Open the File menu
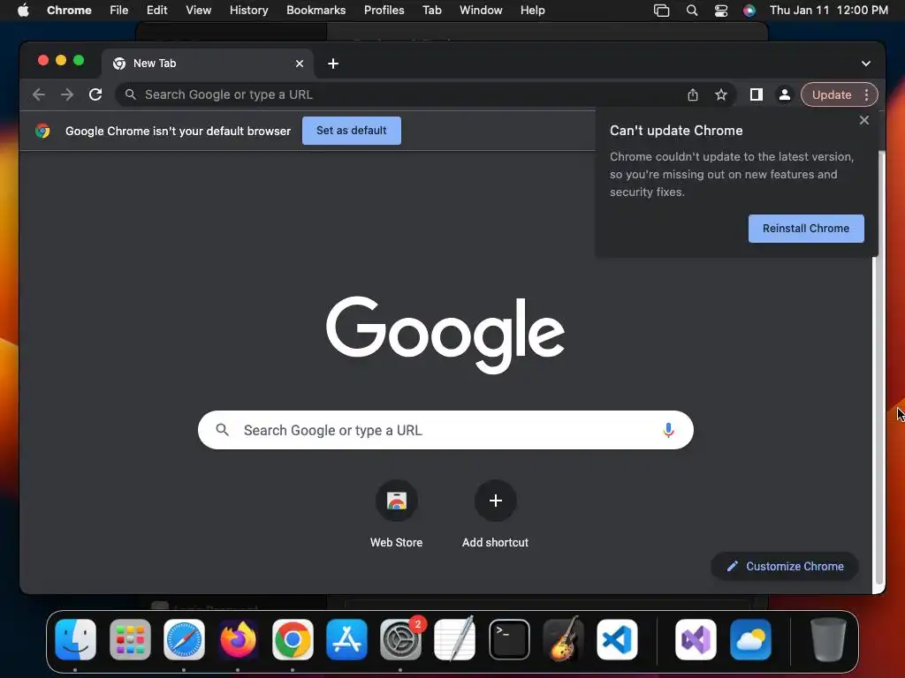Viewport: 905px width, 678px height. click(x=119, y=11)
